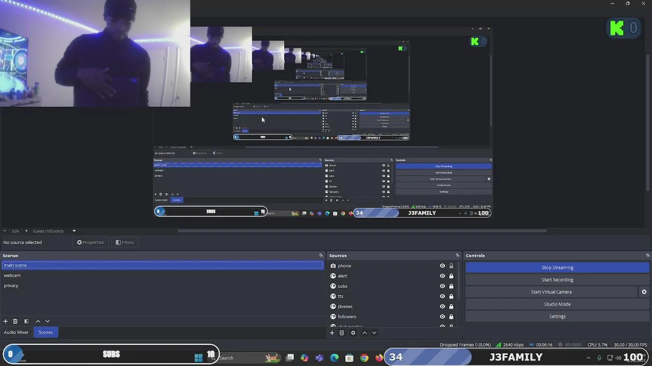Toggle visibility of subs source
The width and height of the screenshot is (652, 366).
[442, 286]
